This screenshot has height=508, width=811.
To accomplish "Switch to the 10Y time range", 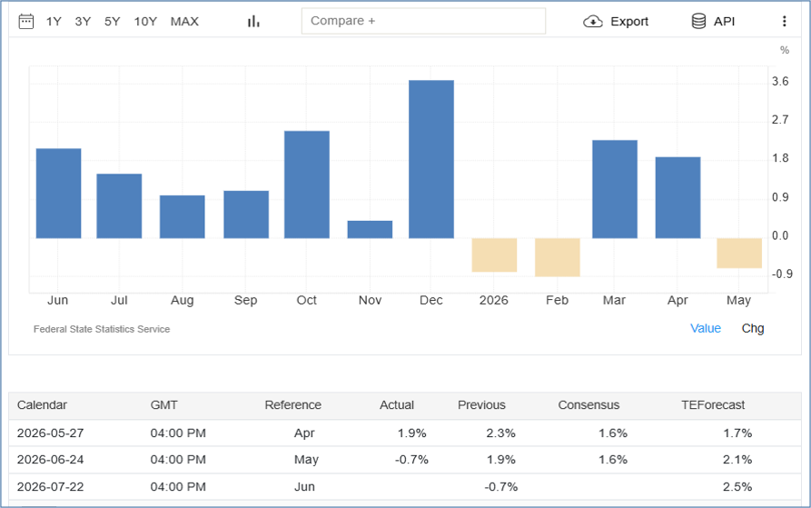I will point(145,22).
